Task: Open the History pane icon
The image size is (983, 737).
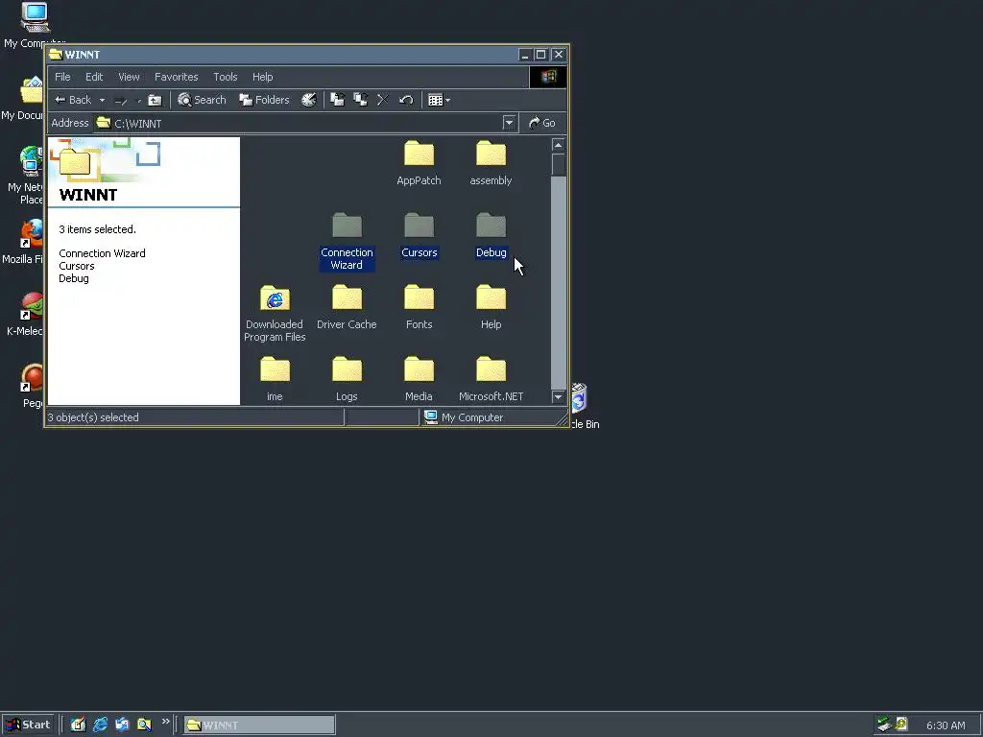Action: [x=309, y=100]
